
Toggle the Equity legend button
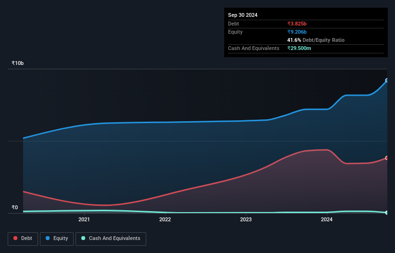(x=57, y=239)
